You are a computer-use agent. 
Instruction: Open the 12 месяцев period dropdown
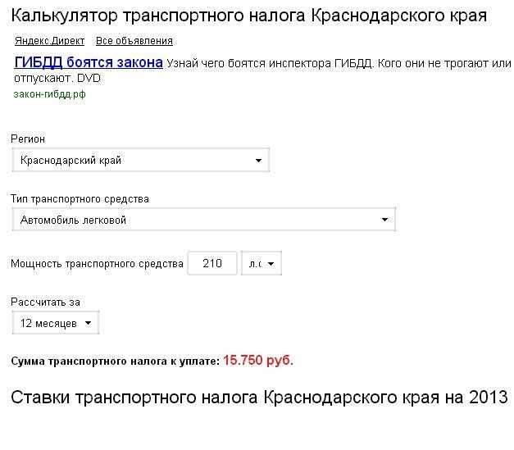pos(56,323)
